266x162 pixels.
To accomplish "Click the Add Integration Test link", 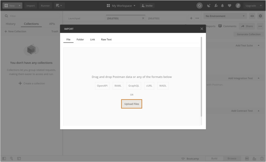I will pos(240,78).
